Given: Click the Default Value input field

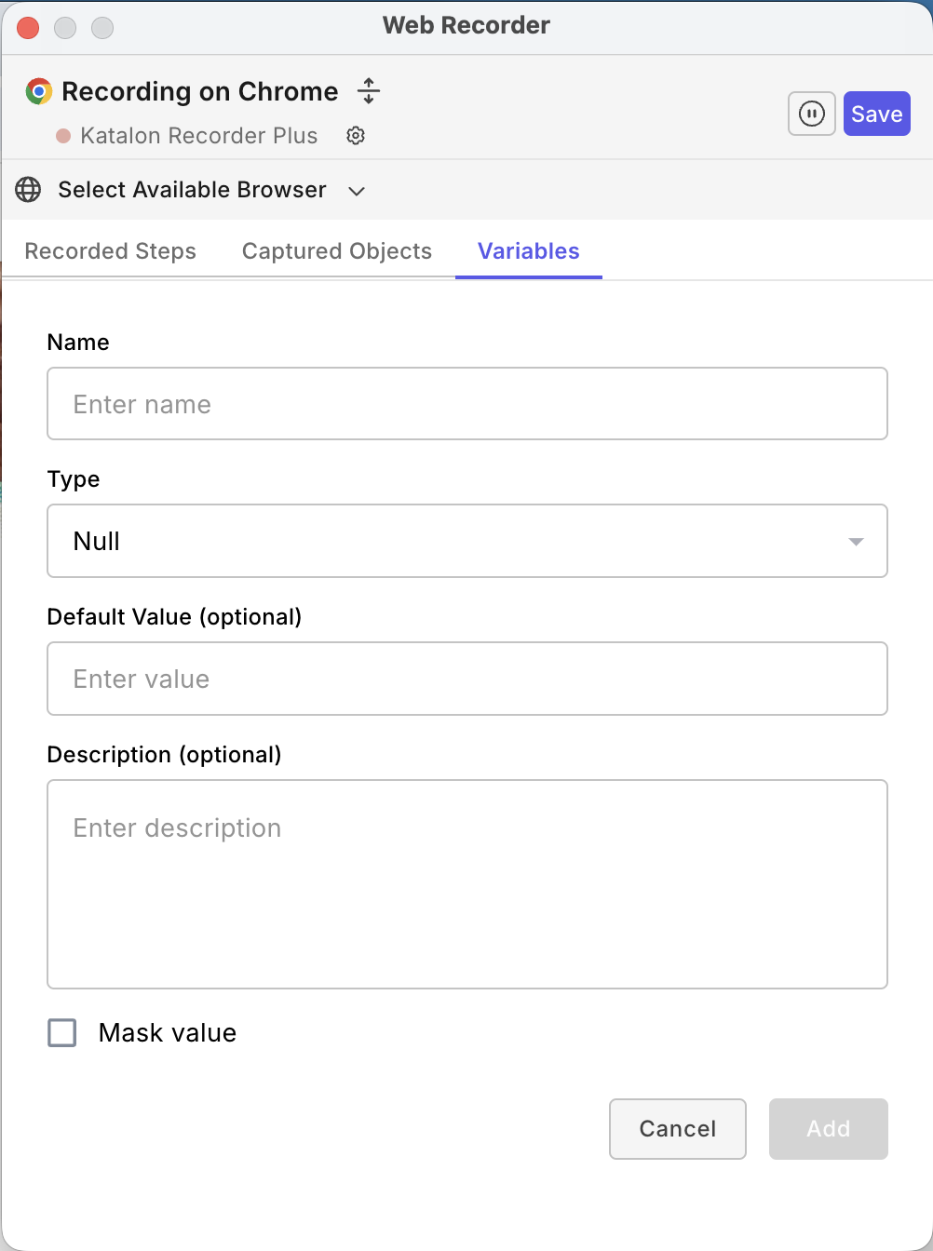Looking at the screenshot, I should 467,679.
